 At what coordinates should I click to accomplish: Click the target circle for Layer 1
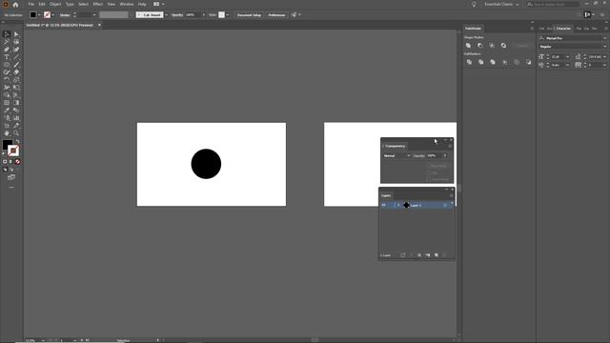[445, 206]
